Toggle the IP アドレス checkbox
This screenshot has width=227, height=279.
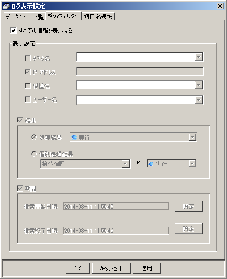click(x=27, y=72)
